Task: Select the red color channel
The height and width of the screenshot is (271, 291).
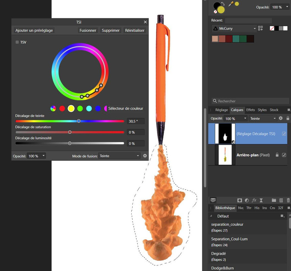Action: (x=62, y=108)
